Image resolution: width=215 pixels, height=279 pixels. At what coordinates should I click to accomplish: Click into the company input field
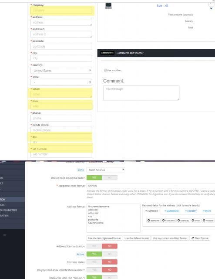pyautogui.click(x=61, y=10)
